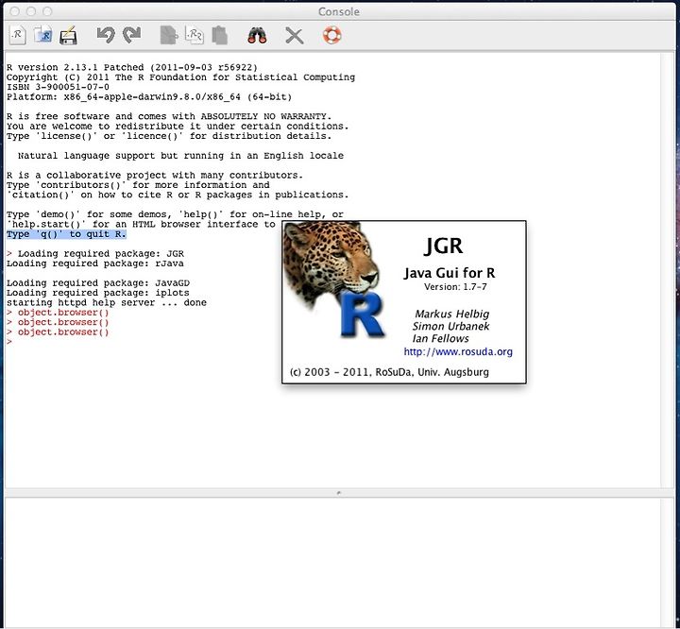Viewport: 680px width, 629px height.
Task: Click the last empty red prompt
Action: [x=9, y=342]
